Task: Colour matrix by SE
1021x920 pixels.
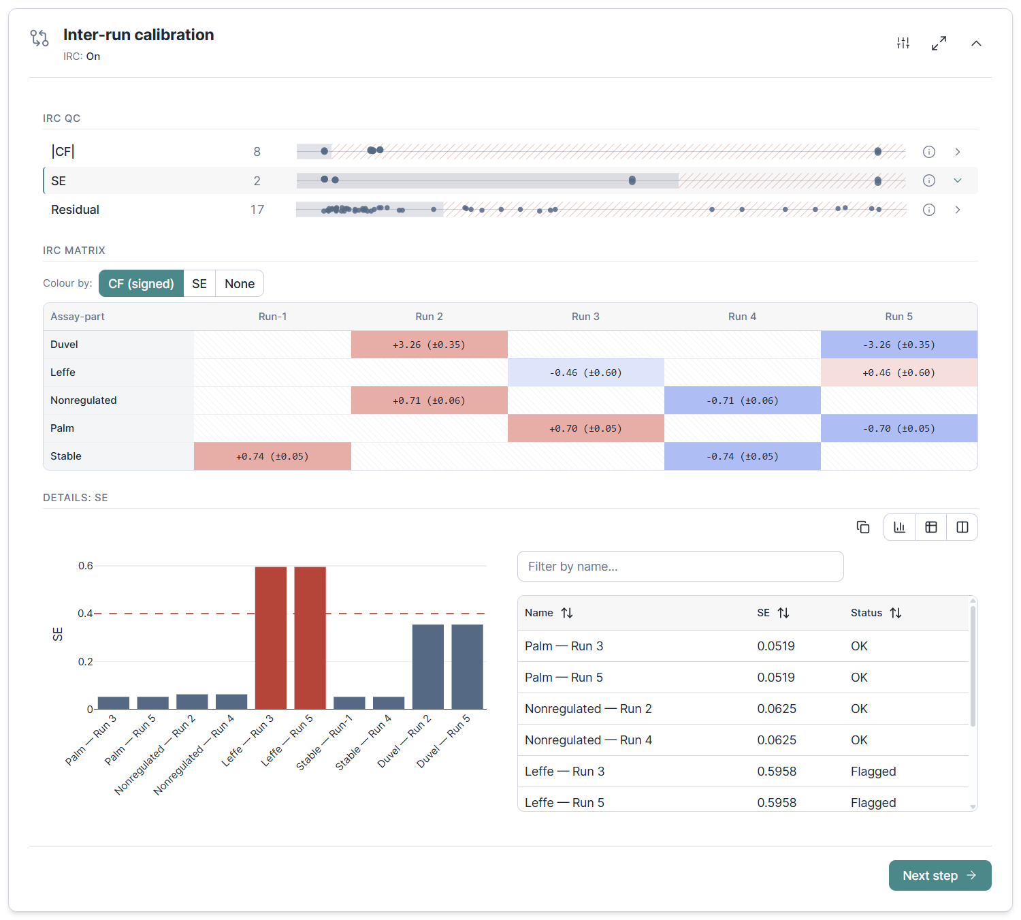Action: pyautogui.click(x=199, y=283)
